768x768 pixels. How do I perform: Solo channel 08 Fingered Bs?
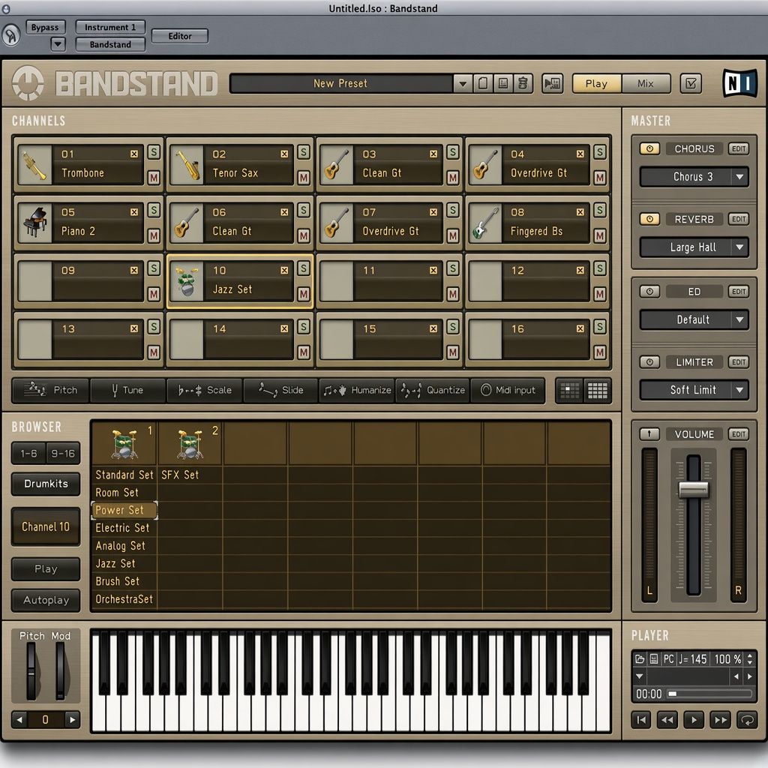(x=600, y=211)
